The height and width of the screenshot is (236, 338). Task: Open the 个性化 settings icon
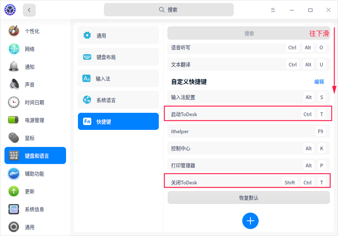13,31
